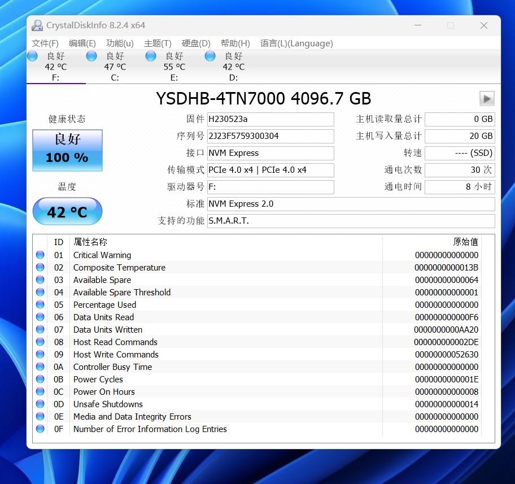Viewport: 515px width, 484px height.
Task: Click the status icon of Power On Hours row
Action: [40, 391]
